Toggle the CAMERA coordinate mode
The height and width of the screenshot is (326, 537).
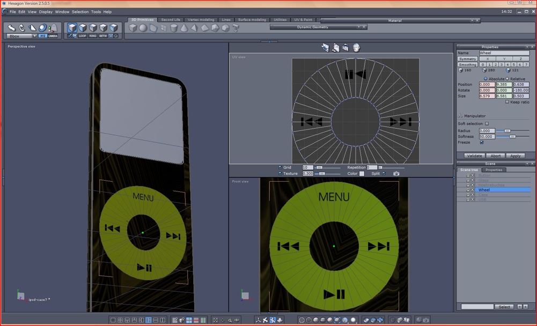tap(53, 36)
